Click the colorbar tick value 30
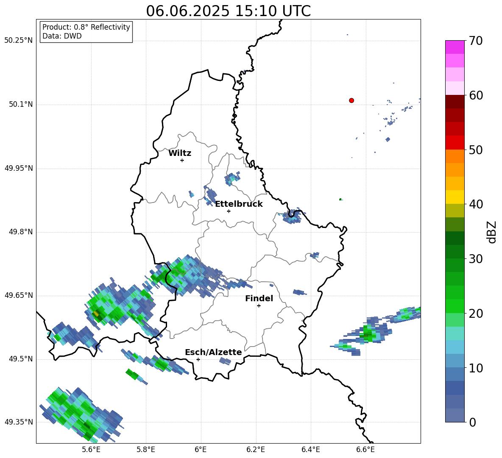Viewport: 502px width, 458px height. [x=476, y=259]
